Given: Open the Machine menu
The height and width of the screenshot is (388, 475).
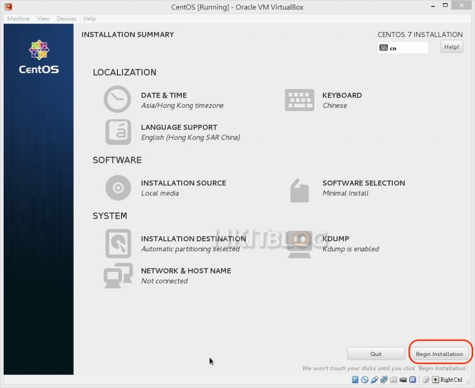Looking at the screenshot, I should coord(19,19).
